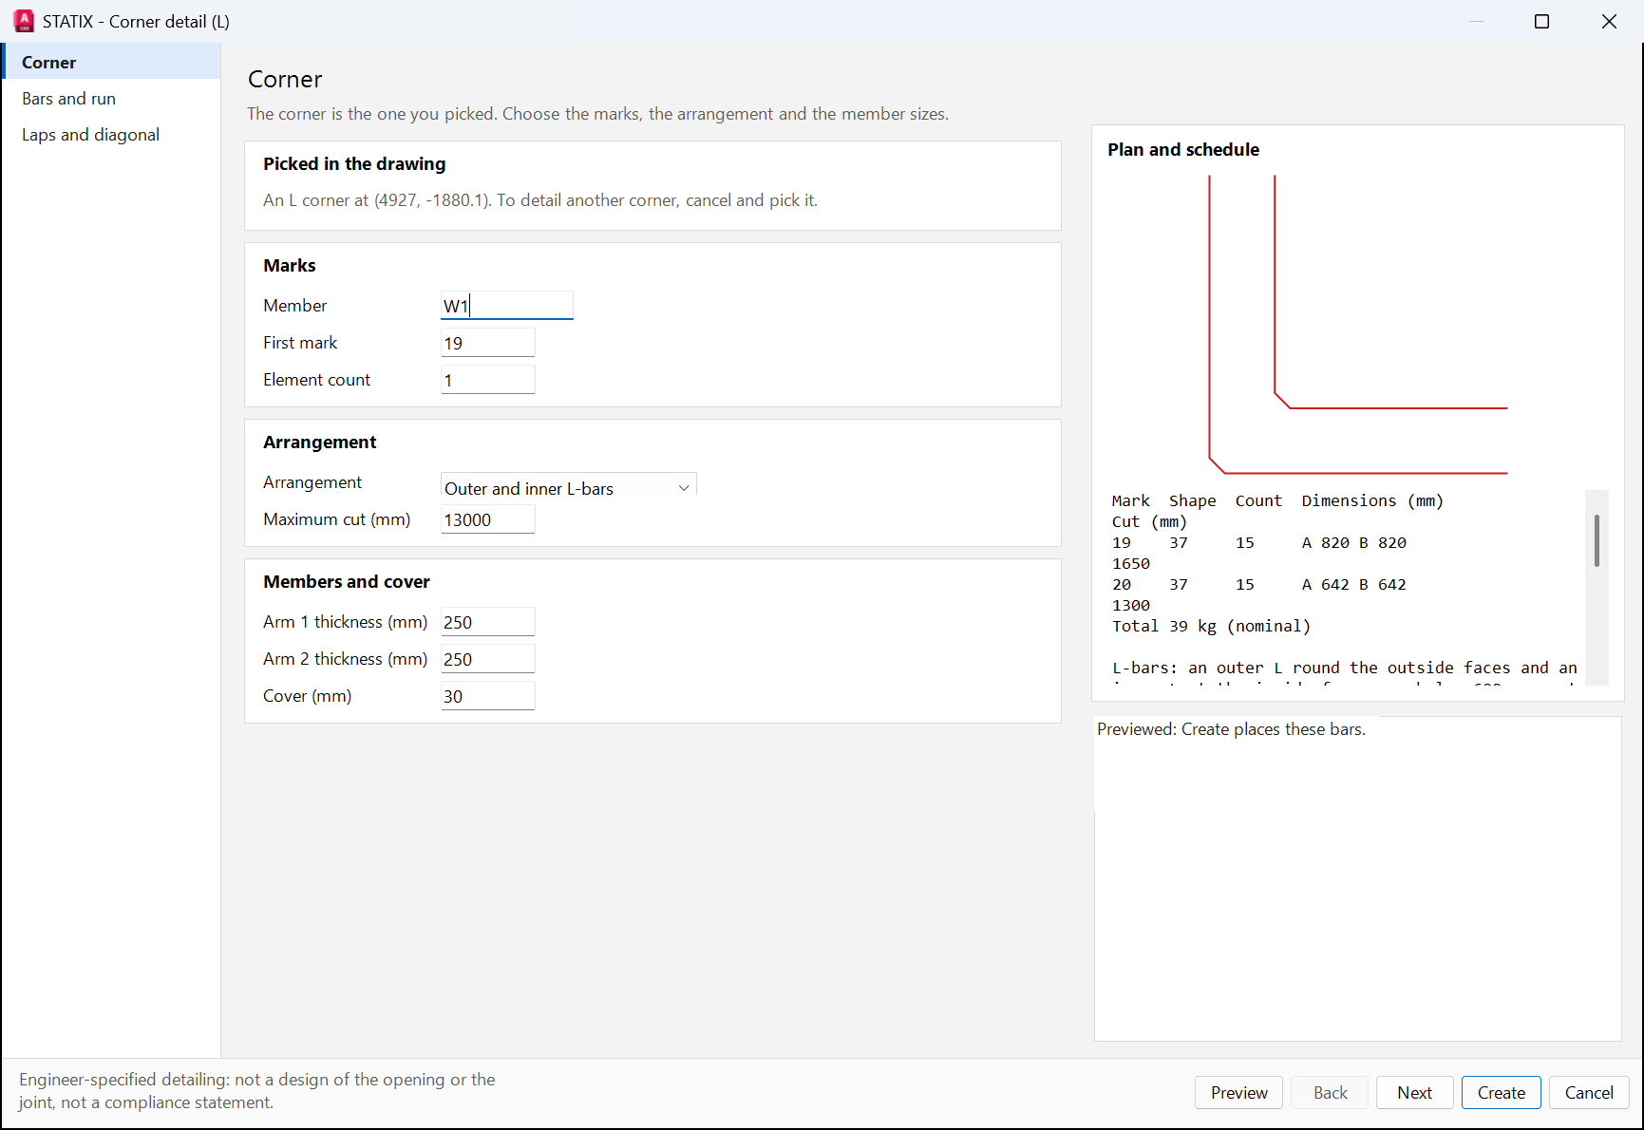Click the schedule panel scrollbar thumb
Image resolution: width=1644 pixels, height=1130 pixels.
coord(1597,540)
